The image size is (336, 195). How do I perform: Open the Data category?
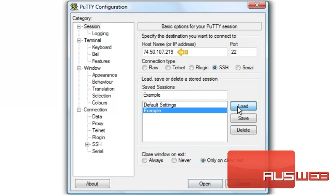97,116
